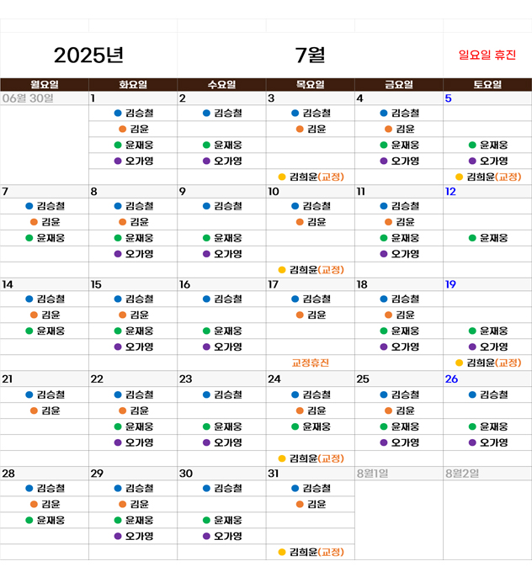Screen dimensions: 532x577
Task: Select the 화요일 column header
Action: tap(133, 85)
